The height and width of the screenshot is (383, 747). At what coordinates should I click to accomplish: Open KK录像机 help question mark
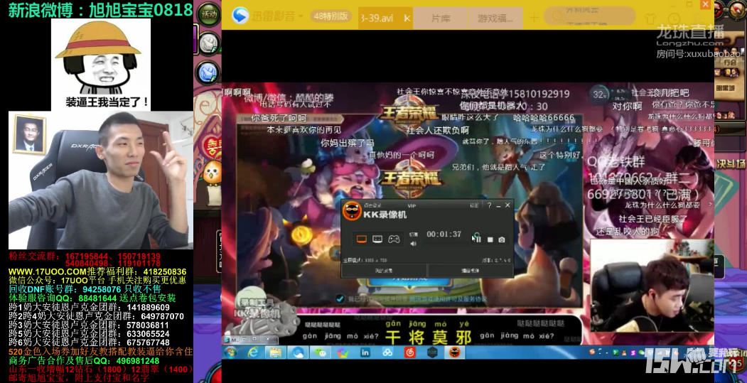[x=489, y=205]
